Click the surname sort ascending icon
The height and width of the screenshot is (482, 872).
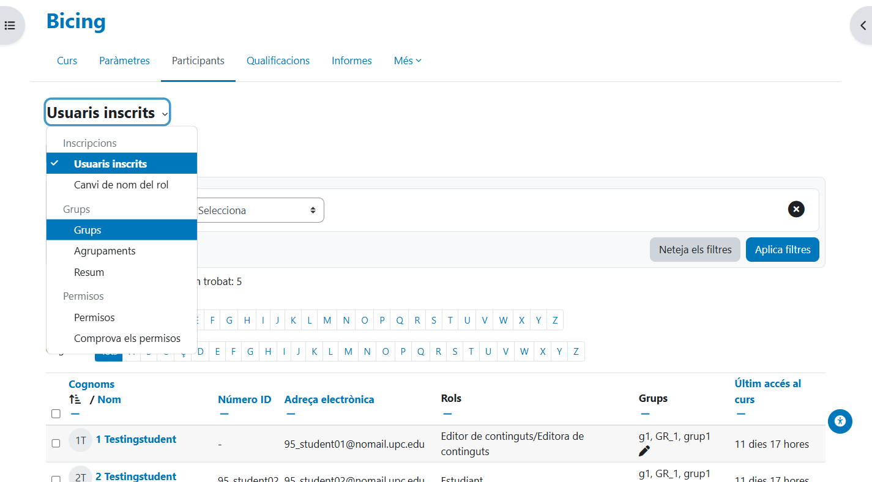[75, 399]
